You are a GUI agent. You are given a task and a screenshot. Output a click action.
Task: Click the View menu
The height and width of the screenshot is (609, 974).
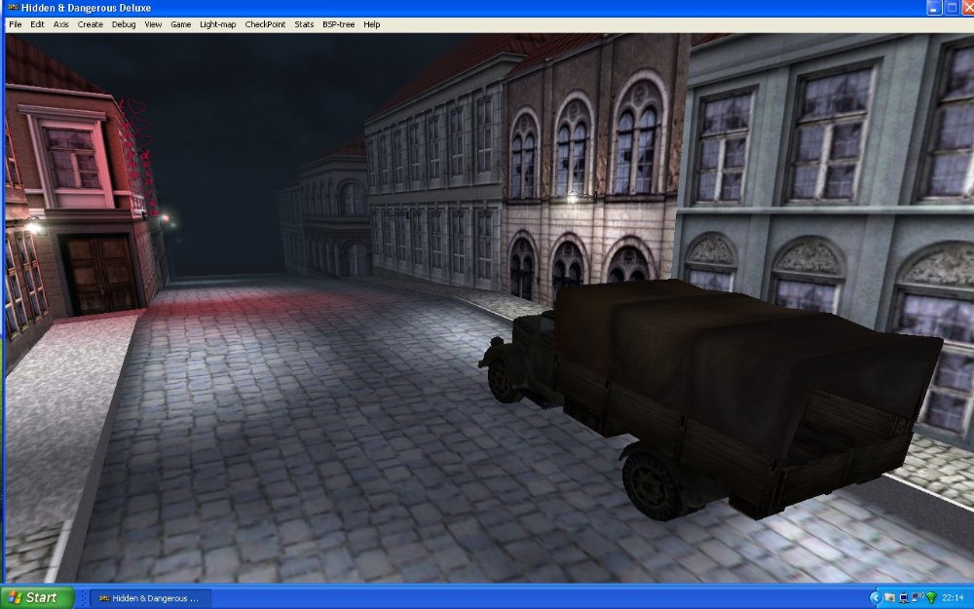(153, 24)
